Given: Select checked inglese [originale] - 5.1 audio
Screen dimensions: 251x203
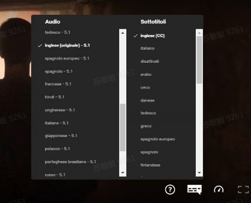Looking at the screenshot, I should tap(67, 45).
